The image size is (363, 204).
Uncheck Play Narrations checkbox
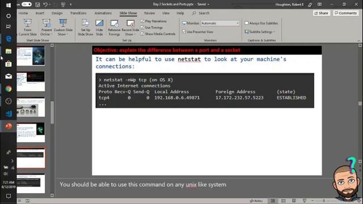pyautogui.click(x=142, y=21)
